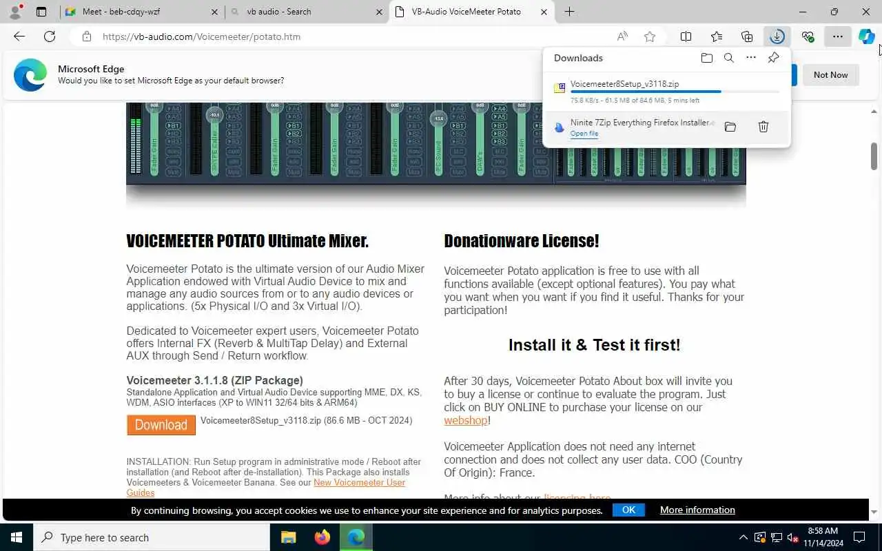The width and height of the screenshot is (882, 551).
Task: Open the Collections panel
Action: click(x=747, y=37)
